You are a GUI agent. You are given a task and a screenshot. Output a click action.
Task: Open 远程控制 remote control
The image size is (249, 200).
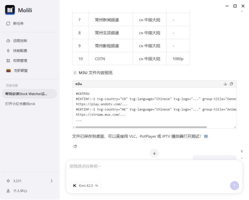pyautogui.click(x=17, y=41)
